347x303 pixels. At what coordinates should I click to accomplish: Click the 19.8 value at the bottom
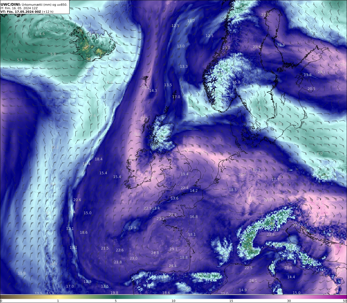tap(114, 293)
